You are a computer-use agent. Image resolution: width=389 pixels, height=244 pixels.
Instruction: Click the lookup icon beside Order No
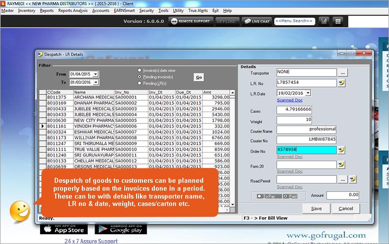(341, 150)
